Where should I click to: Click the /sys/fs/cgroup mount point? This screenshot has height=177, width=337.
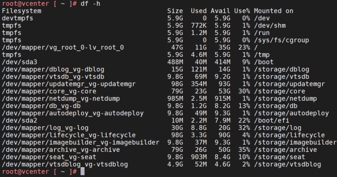coord(281,40)
